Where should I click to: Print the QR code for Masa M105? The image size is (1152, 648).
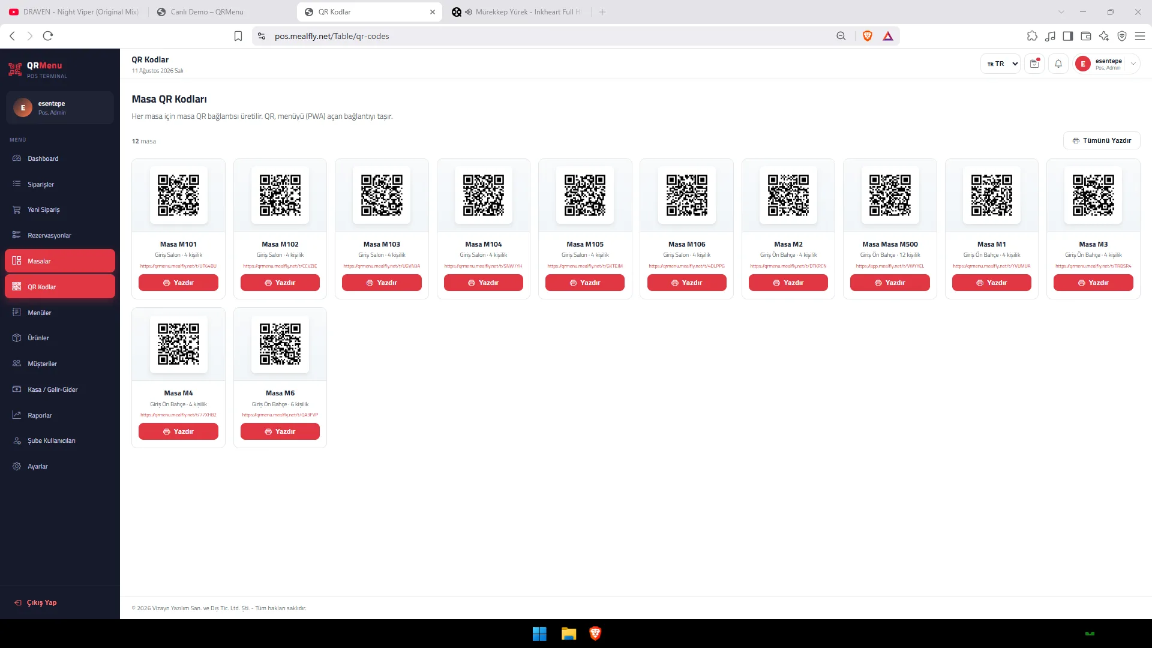coord(585,283)
